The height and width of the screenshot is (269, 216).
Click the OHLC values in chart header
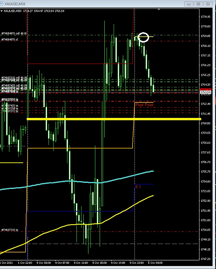click(x=44, y=11)
